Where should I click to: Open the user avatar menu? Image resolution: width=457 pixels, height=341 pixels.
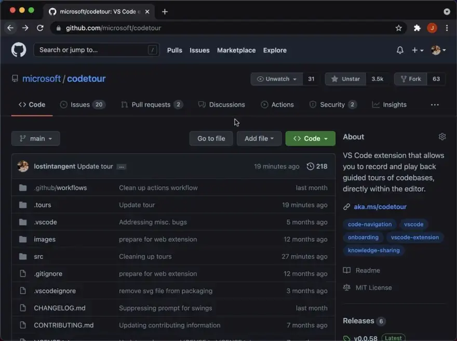pos(438,50)
